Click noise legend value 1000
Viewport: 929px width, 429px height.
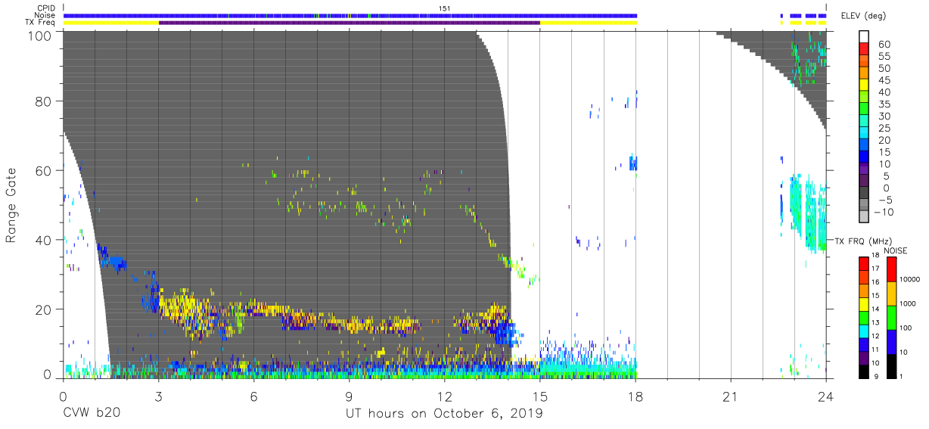point(909,304)
